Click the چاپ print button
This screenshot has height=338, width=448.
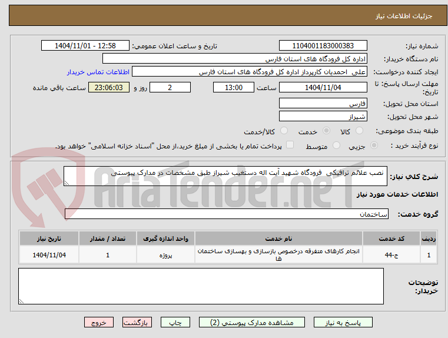[175, 322]
